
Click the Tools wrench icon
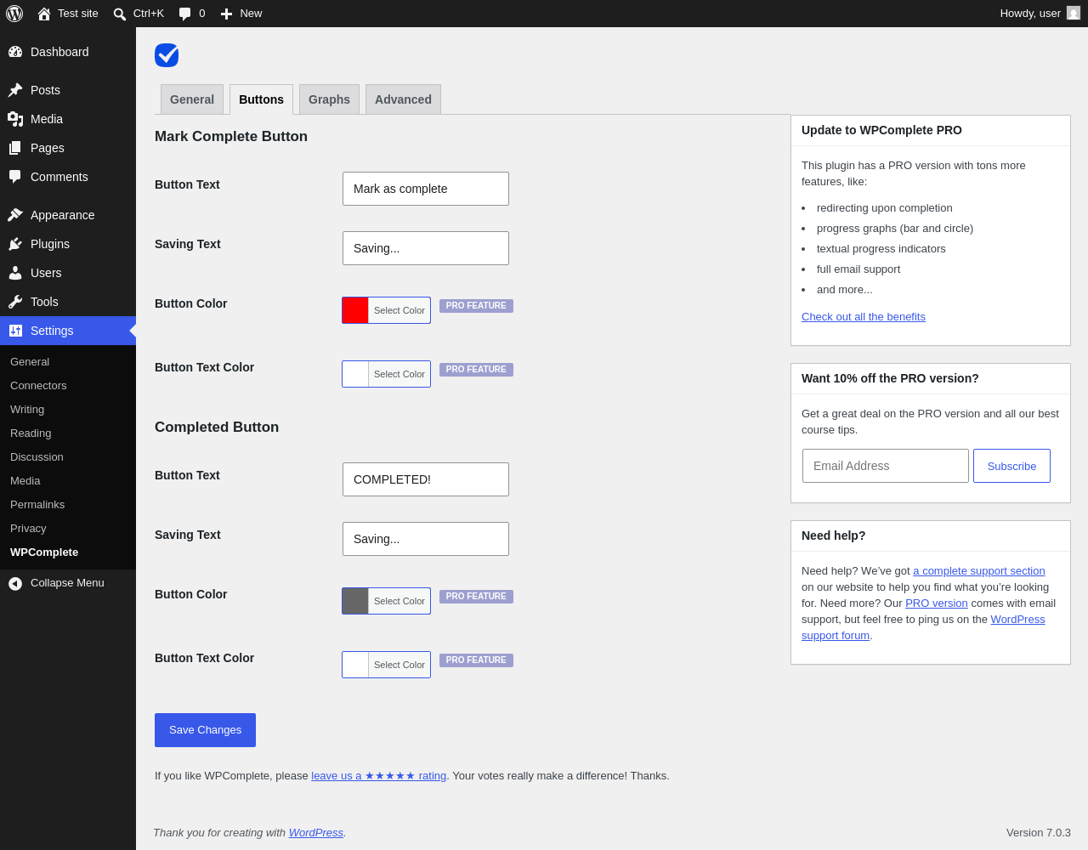(x=15, y=302)
